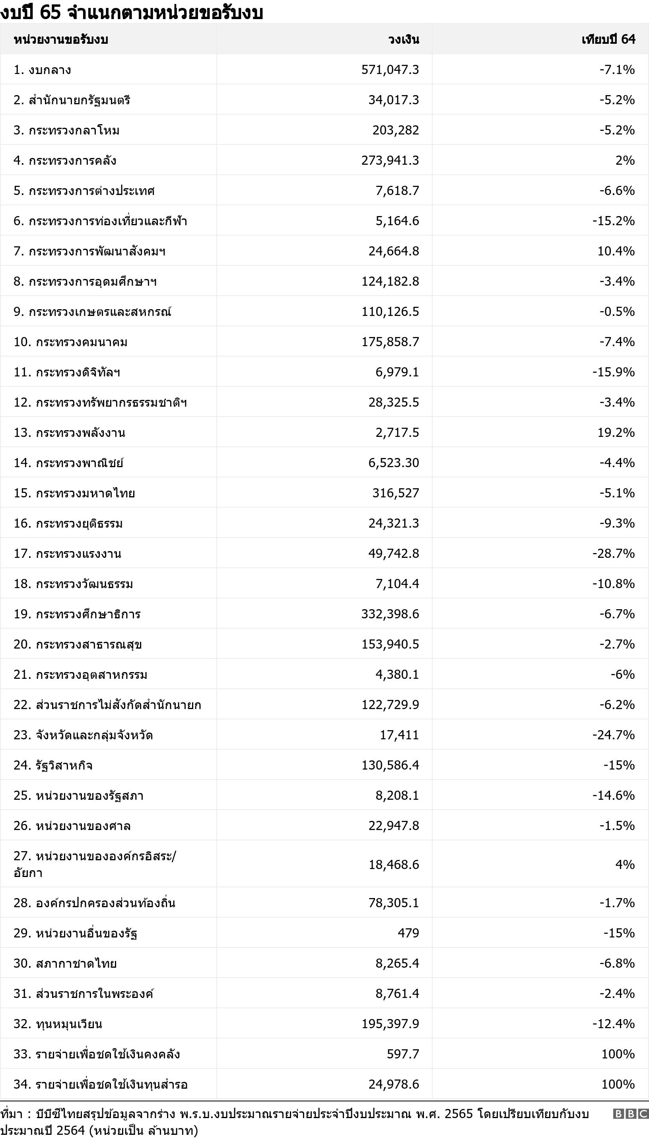Click the BBC logo at bottom right
The image size is (649, 1138).
pos(630,1114)
